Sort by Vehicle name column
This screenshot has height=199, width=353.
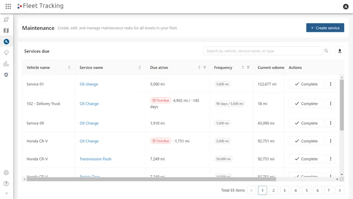(69, 67)
